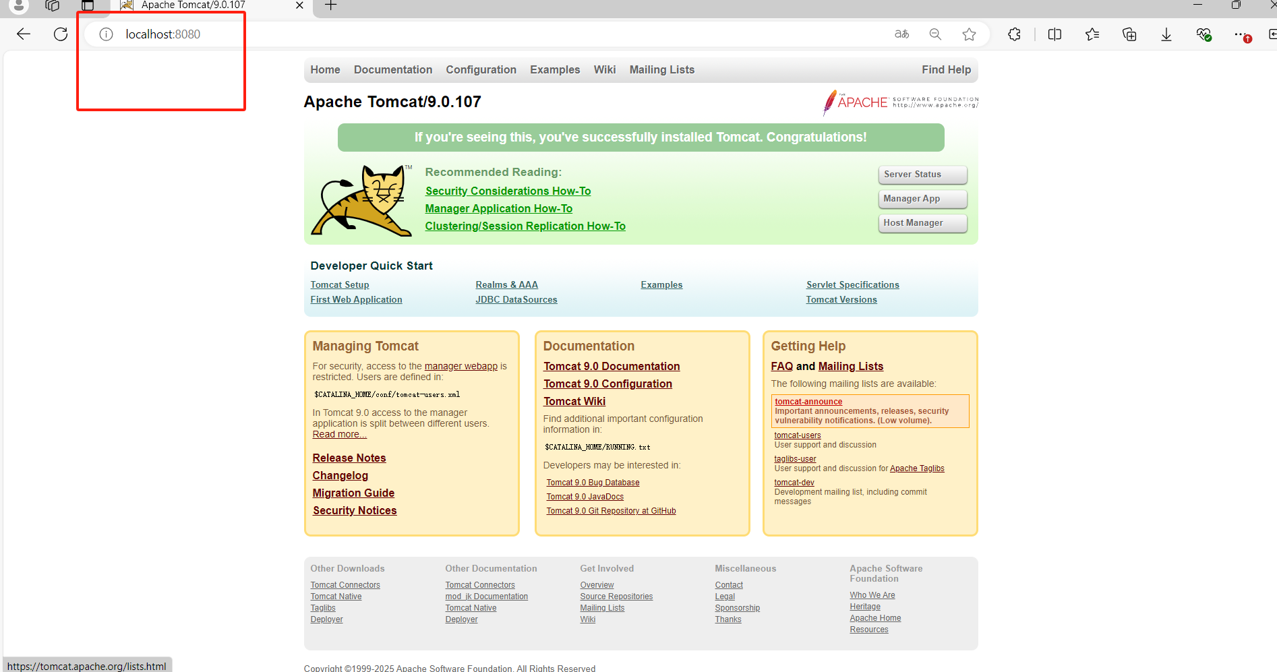Click the Tomcat cat mascot image
This screenshot has height=672, width=1277.
point(362,200)
